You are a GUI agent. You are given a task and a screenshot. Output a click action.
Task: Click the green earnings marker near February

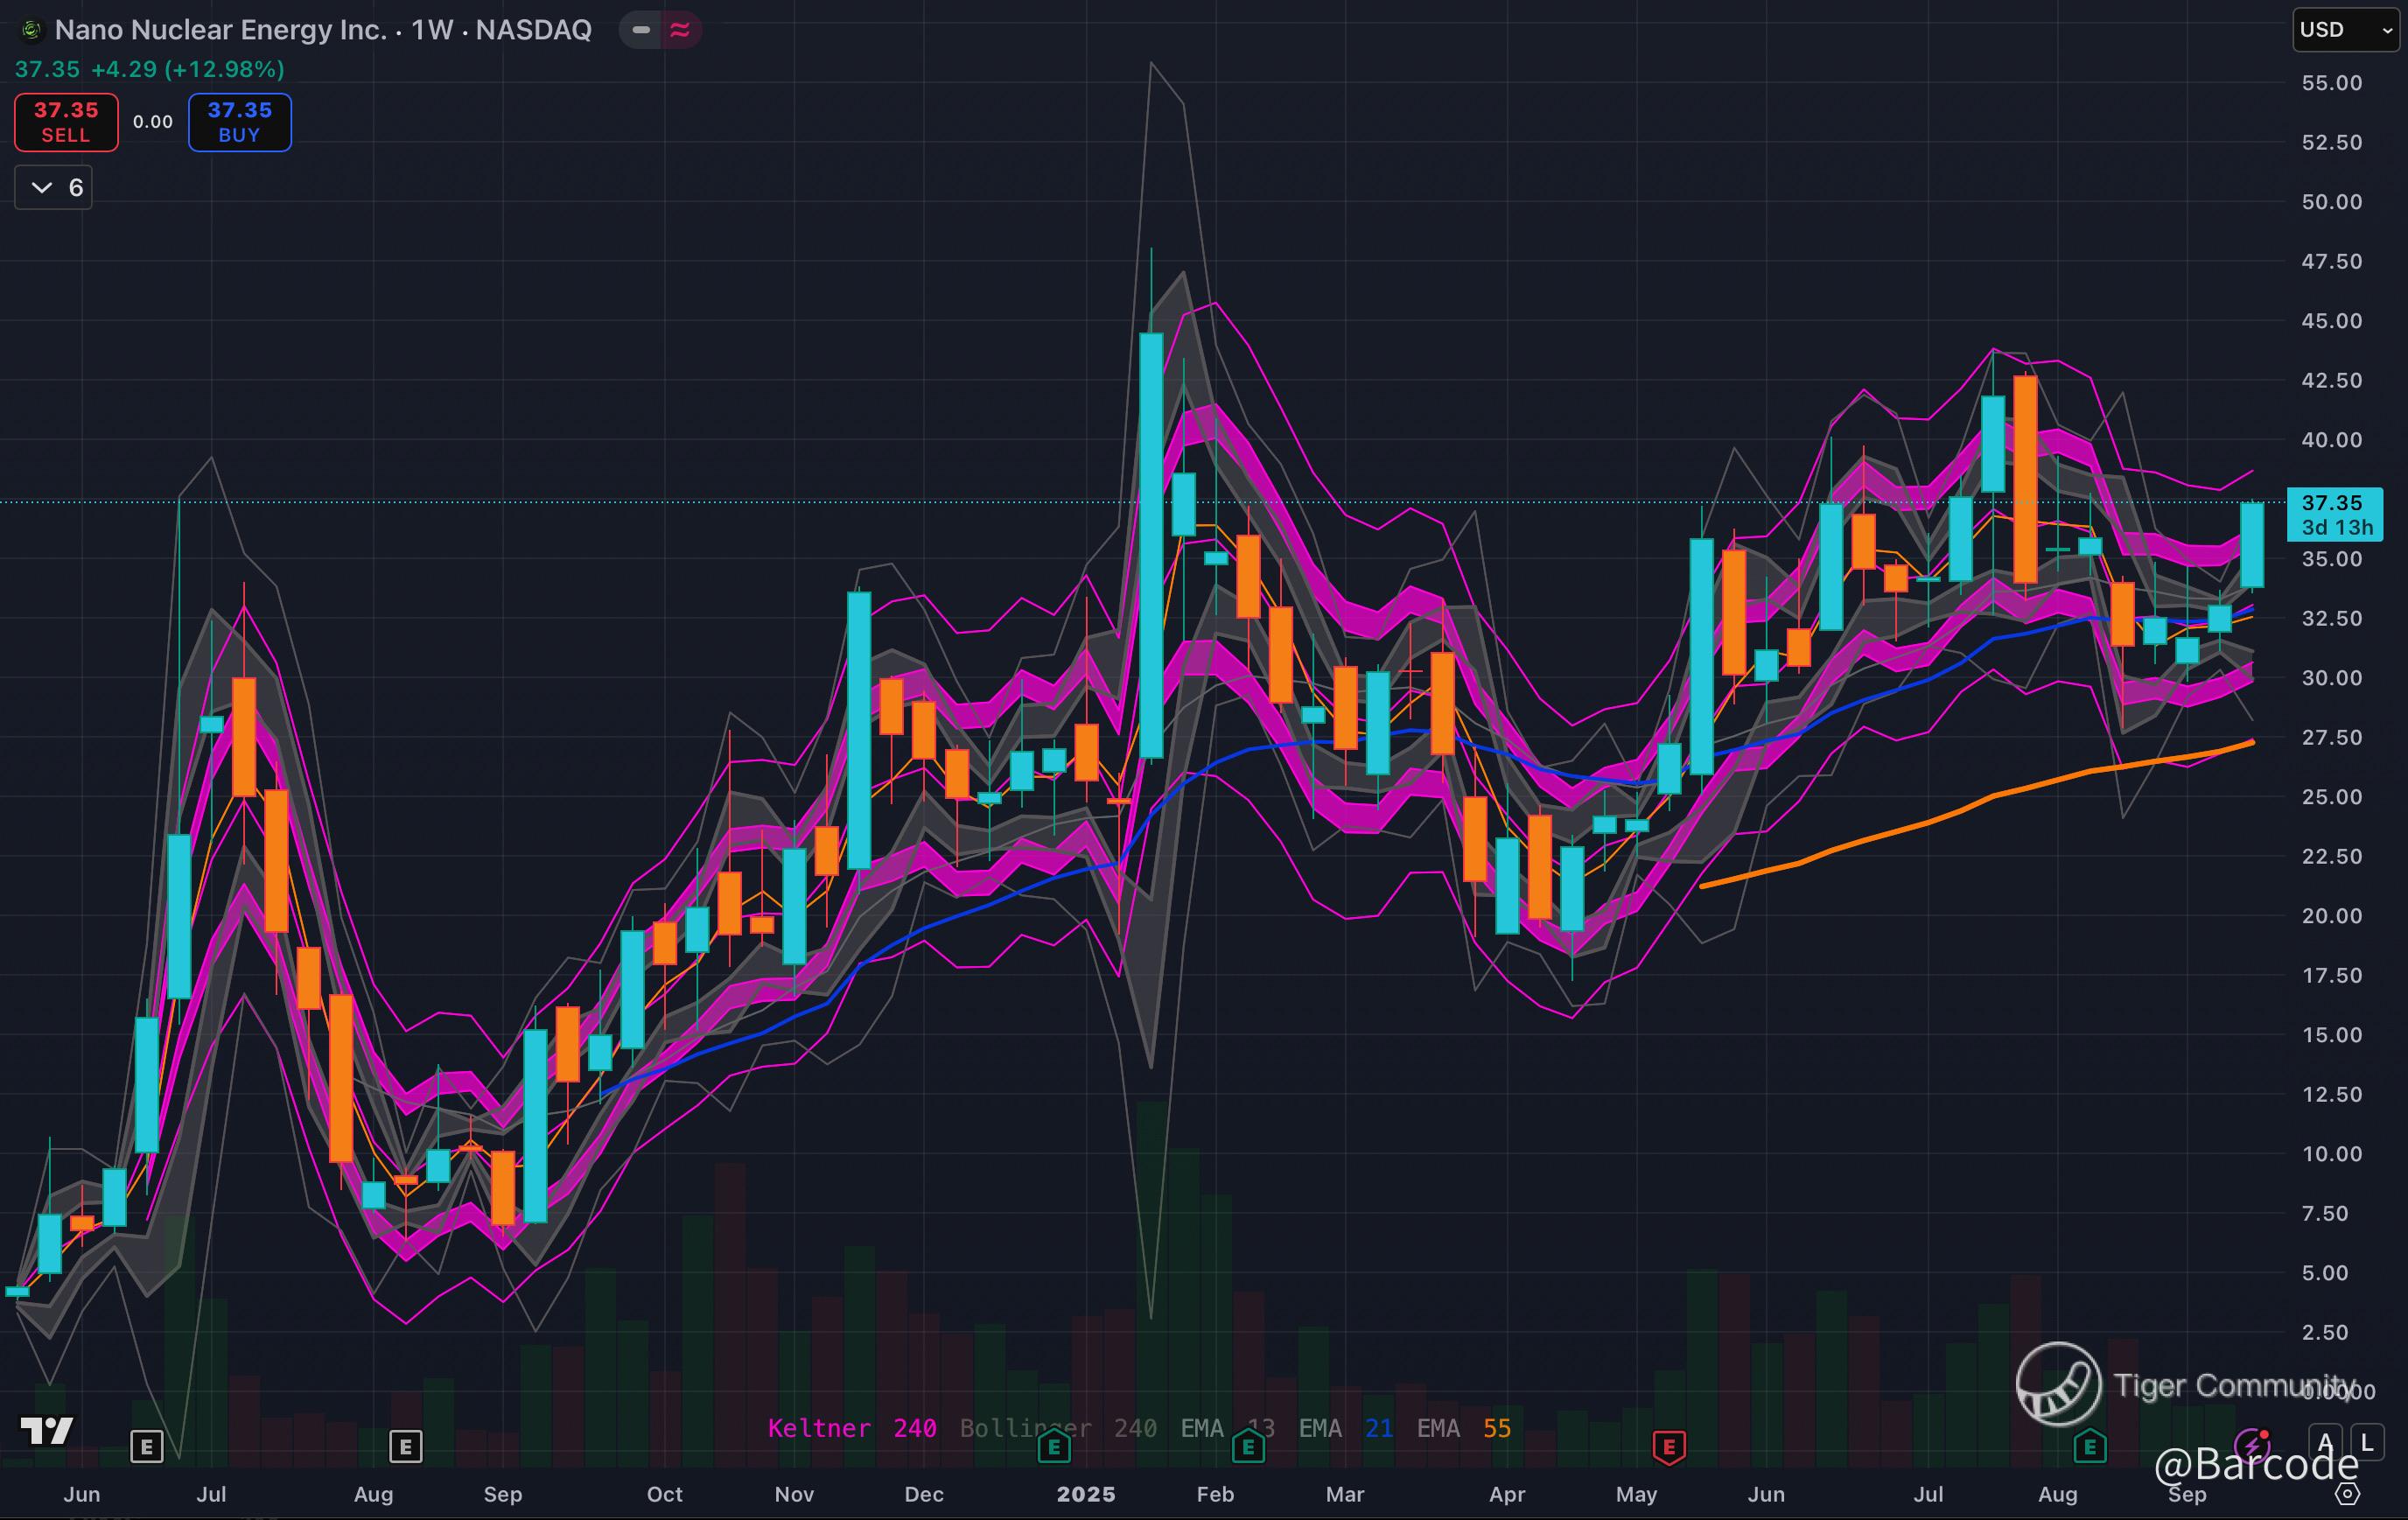click(1248, 1446)
